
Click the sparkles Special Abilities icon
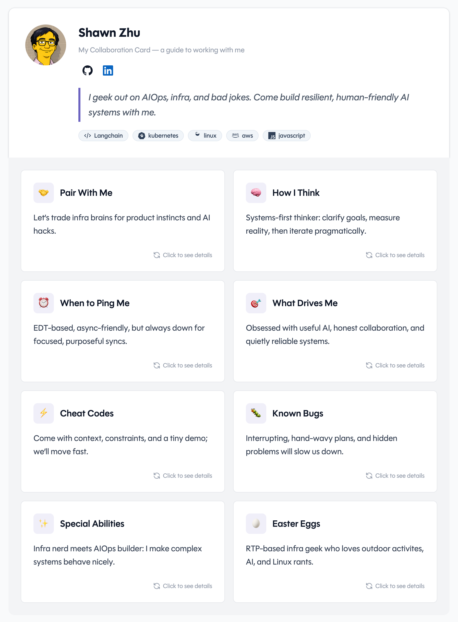click(43, 523)
